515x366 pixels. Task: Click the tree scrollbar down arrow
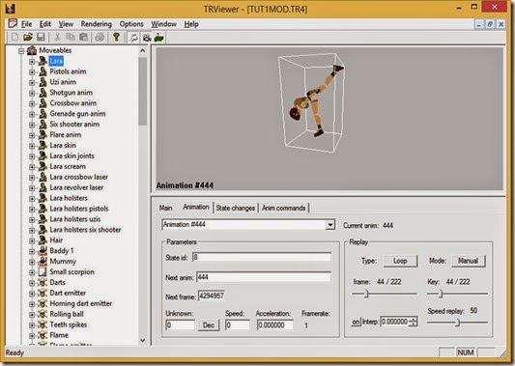point(143,340)
